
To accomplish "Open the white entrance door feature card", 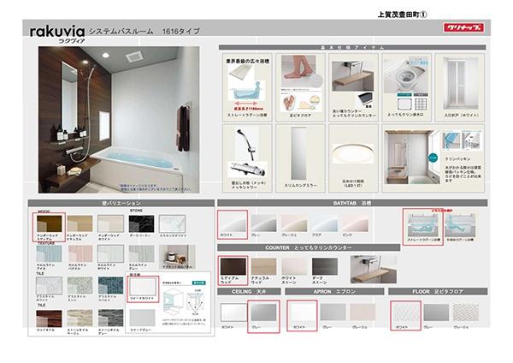I will 460,87.
